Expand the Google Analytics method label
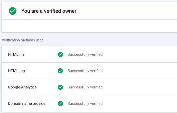177x113 pixels. pos(22,87)
